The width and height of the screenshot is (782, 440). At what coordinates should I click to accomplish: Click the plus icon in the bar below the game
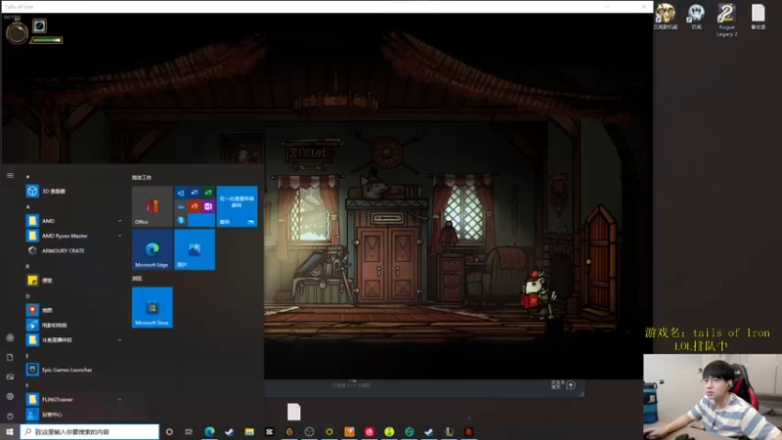pos(571,385)
